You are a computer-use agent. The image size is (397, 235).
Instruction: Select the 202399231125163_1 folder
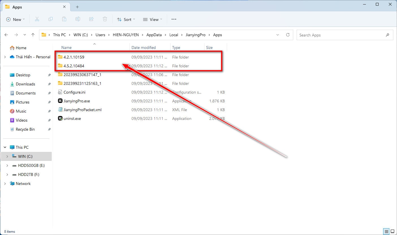pos(79,83)
